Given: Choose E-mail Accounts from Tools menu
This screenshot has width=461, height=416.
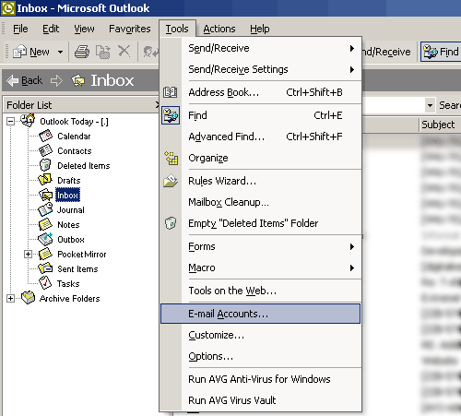Looking at the screenshot, I should point(260,314).
